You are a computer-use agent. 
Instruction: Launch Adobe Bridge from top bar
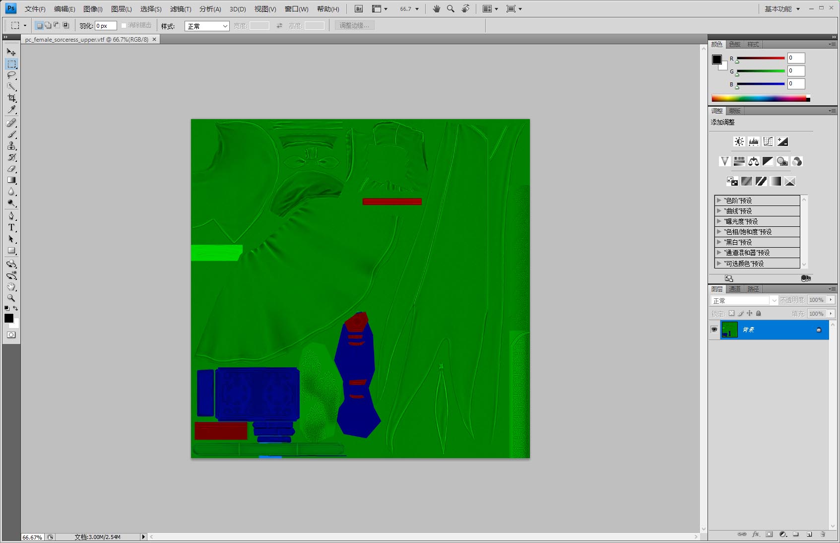pos(359,9)
